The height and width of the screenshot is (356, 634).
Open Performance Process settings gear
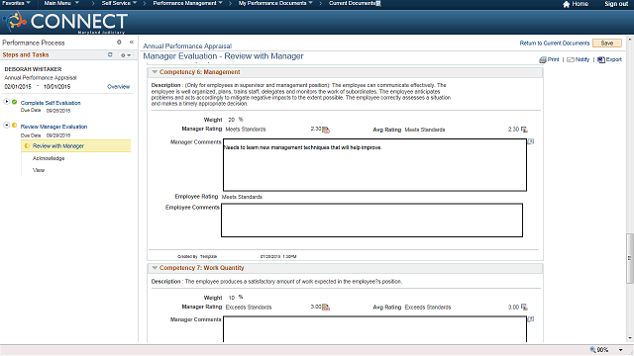pos(119,42)
